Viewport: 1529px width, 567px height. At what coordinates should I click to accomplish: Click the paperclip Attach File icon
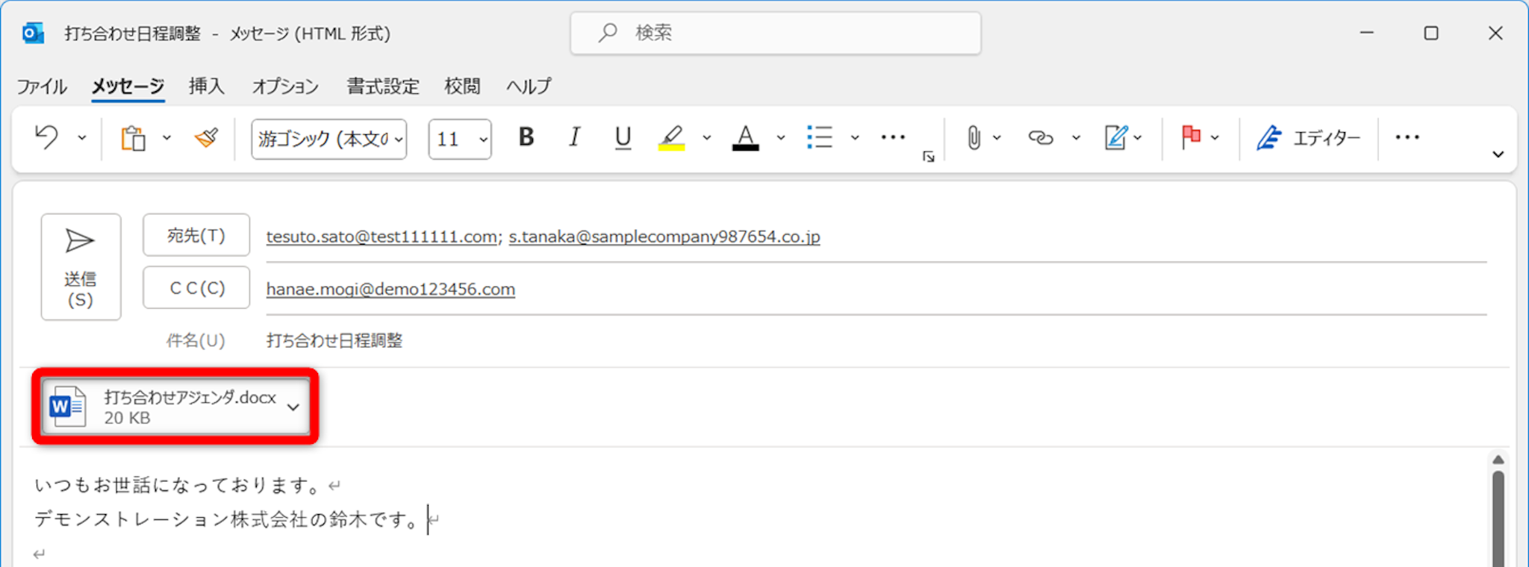coord(974,138)
